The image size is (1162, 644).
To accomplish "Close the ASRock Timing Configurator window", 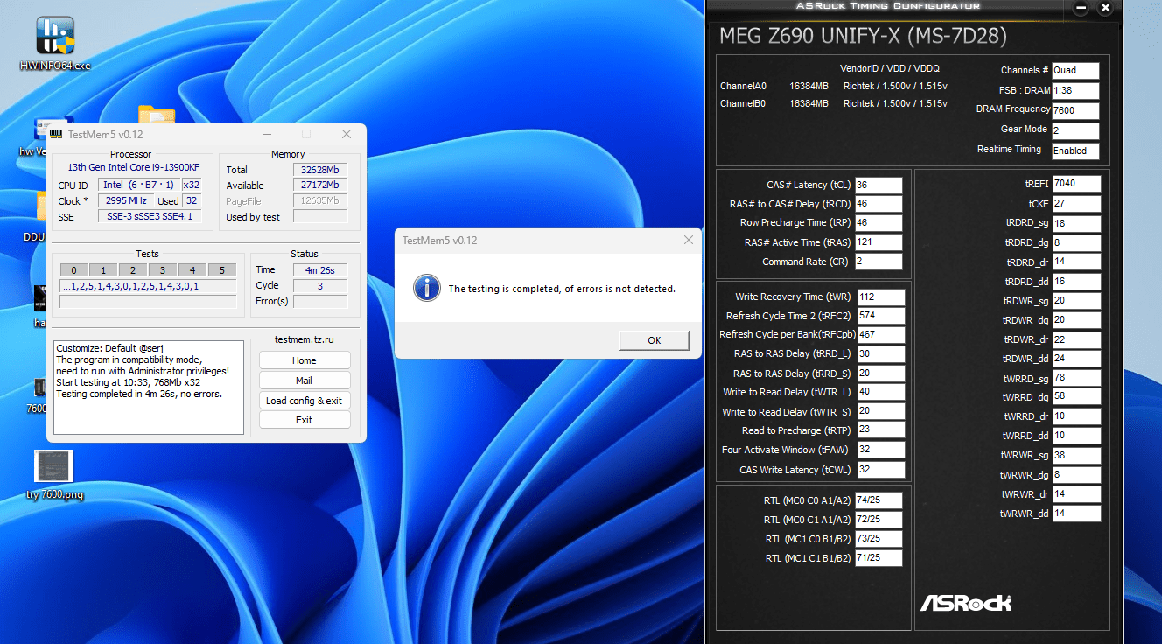I will [1106, 8].
